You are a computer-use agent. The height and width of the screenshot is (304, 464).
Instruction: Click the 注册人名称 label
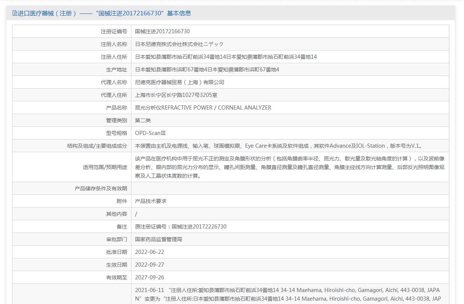114,44
